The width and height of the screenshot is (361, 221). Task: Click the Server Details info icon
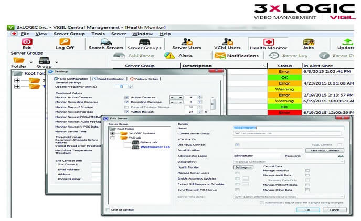pyautogui.click(x=324, y=56)
